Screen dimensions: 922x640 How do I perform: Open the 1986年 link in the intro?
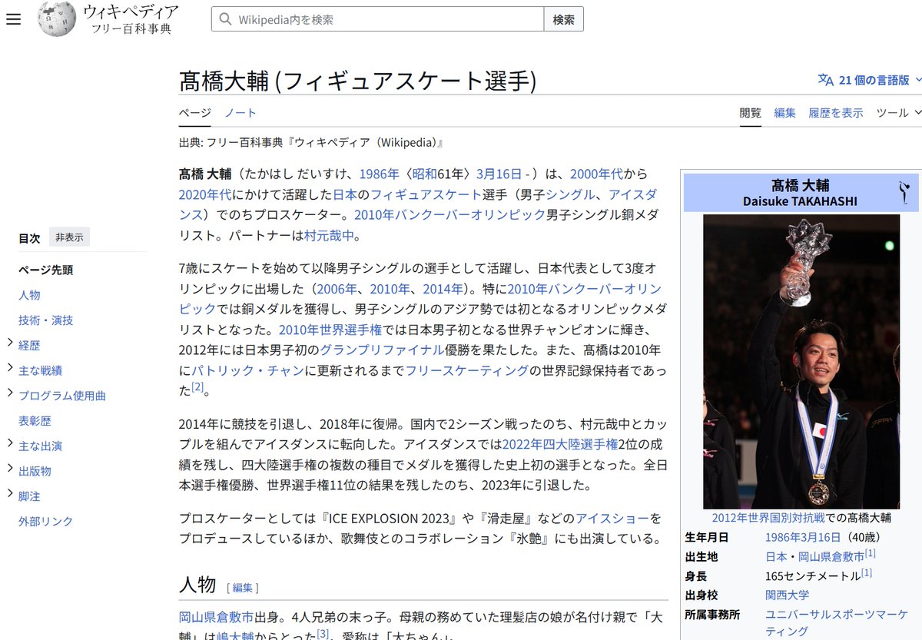pyautogui.click(x=379, y=174)
